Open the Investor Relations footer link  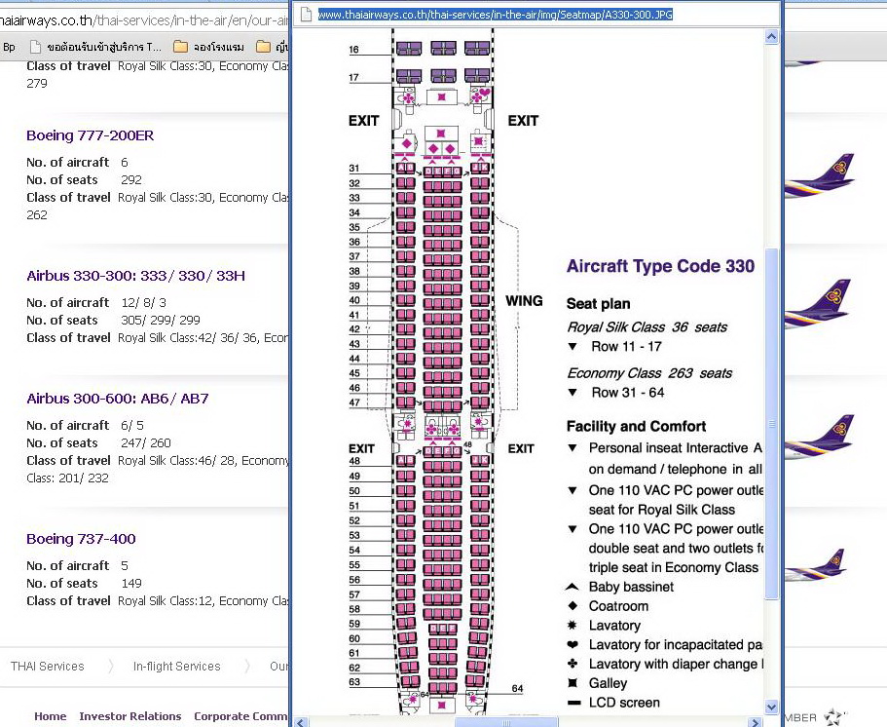[130, 716]
